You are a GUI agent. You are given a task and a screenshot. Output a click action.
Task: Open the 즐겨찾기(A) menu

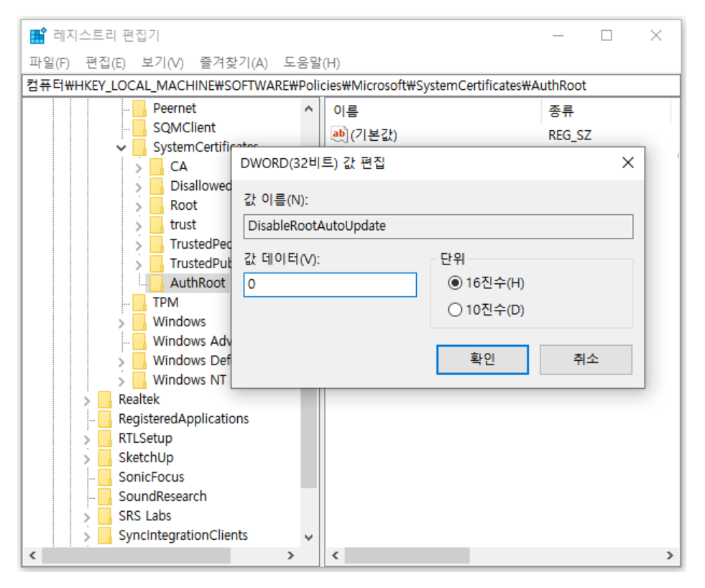[234, 63]
